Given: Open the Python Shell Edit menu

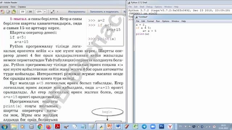Looking at the screenshot, I should (136, 7).
